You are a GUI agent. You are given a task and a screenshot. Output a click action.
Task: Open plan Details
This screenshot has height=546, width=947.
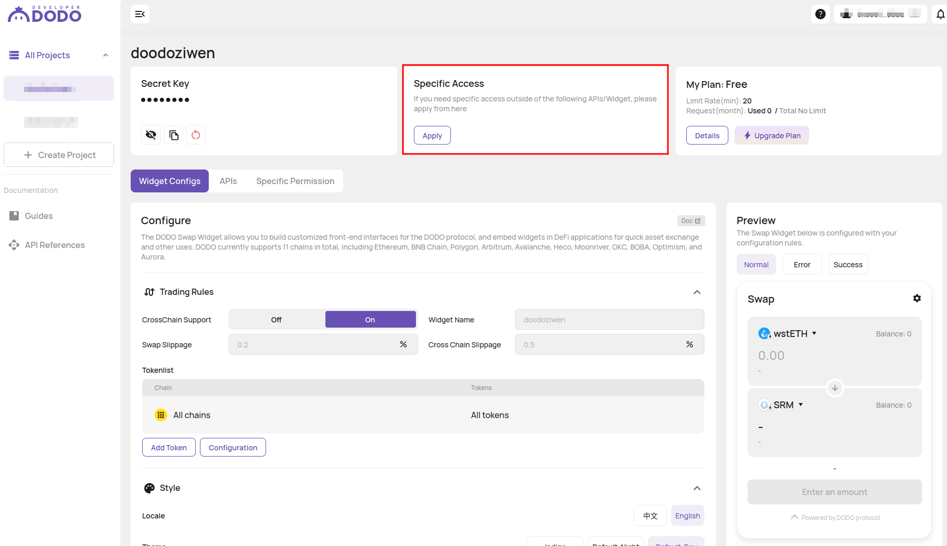coord(707,135)
